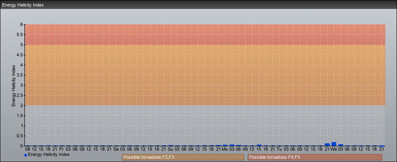Click the vertical Energy Helicity Index axis title
The width and height of the screenshot is (397, 162).
tap(13, 85)
